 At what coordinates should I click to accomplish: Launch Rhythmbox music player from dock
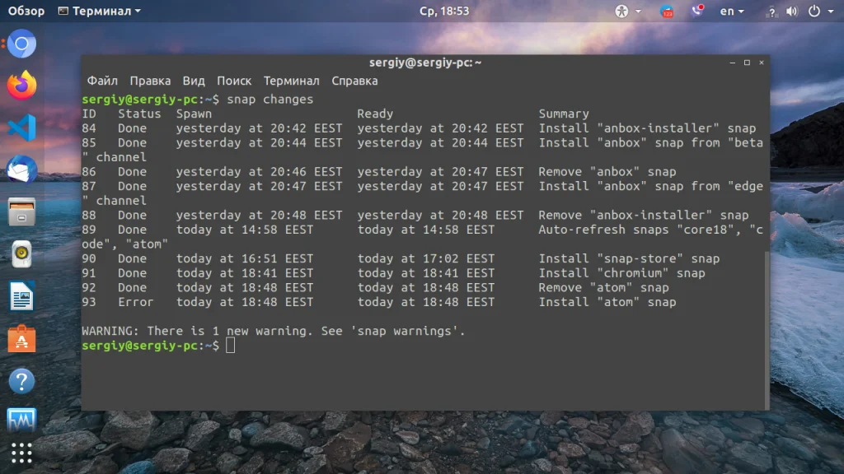click(21, 253)
